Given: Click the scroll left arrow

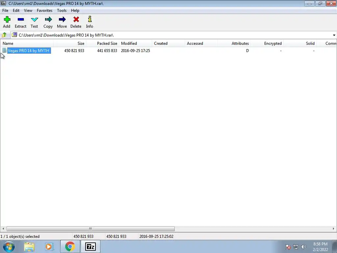Looking at the screenshot, I should coord(3,229).
